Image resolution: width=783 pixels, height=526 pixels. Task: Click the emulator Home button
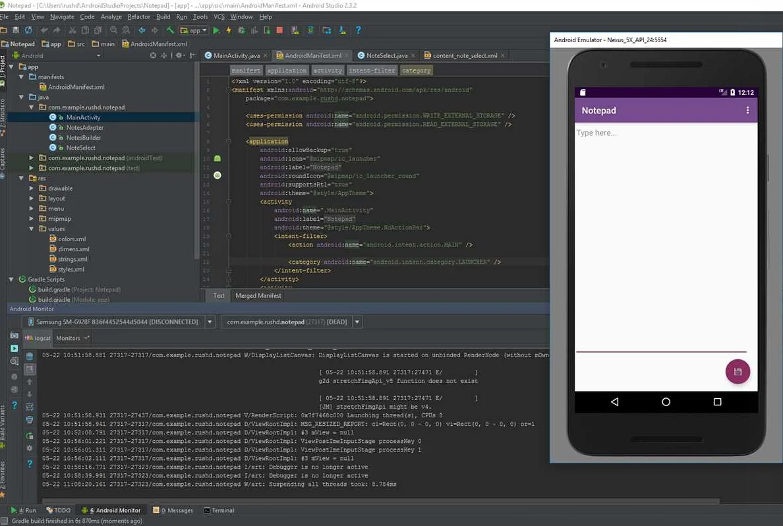tap(666, 401)
